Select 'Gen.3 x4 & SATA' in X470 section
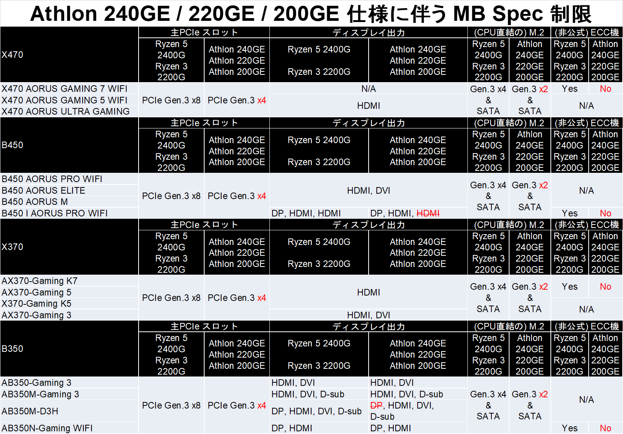Screen dimensions: 623x434 pos(488,100)
